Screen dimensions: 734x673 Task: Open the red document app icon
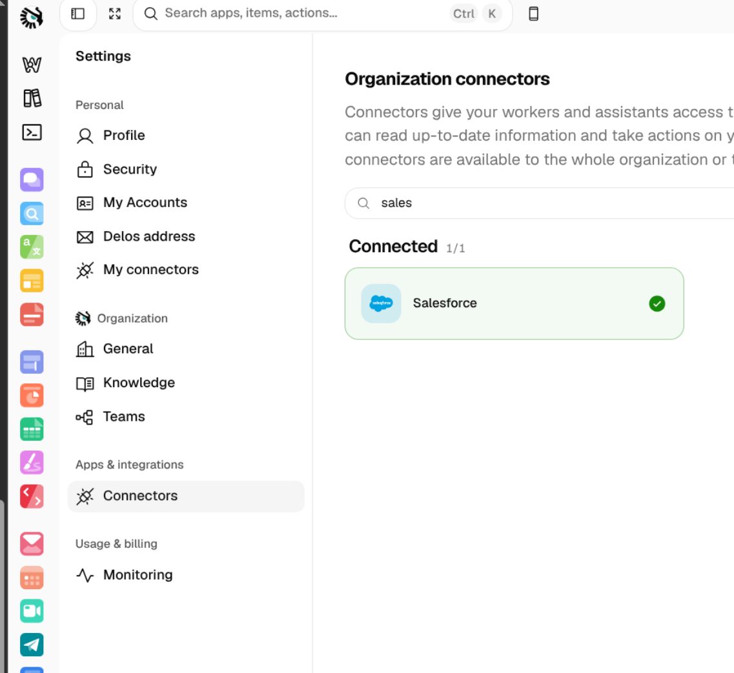32,314
